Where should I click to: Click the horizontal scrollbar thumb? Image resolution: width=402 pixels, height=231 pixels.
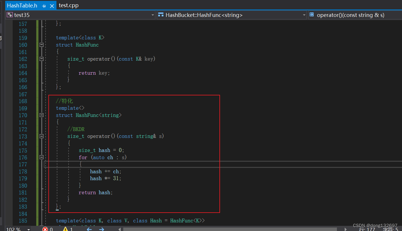[x=230, y=229]
